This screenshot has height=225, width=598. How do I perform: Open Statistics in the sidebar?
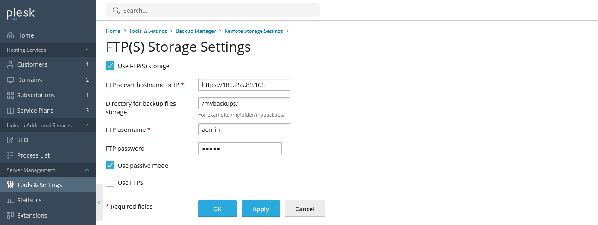(x=48, y=200)
